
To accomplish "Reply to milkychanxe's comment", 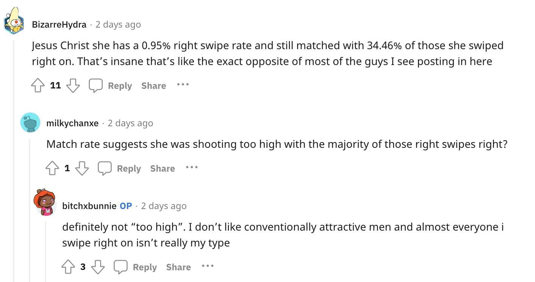I will [x=120, y=168].
